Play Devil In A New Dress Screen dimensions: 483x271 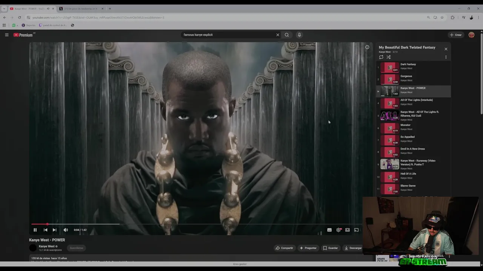(414, 152)
